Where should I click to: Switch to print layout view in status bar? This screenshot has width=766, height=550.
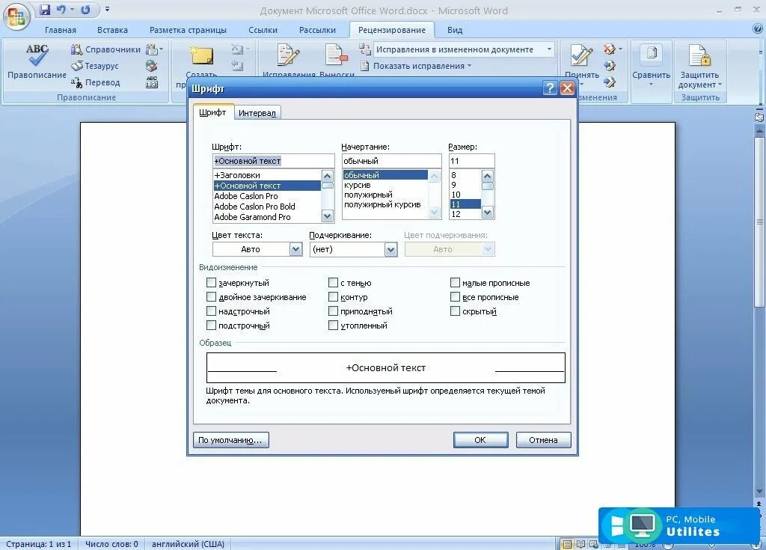[567, 544]
